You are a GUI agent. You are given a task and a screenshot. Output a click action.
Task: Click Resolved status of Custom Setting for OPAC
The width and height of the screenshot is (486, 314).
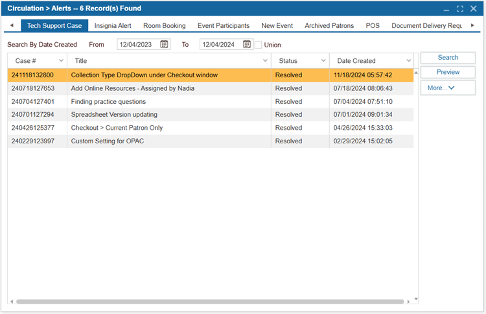288,141
